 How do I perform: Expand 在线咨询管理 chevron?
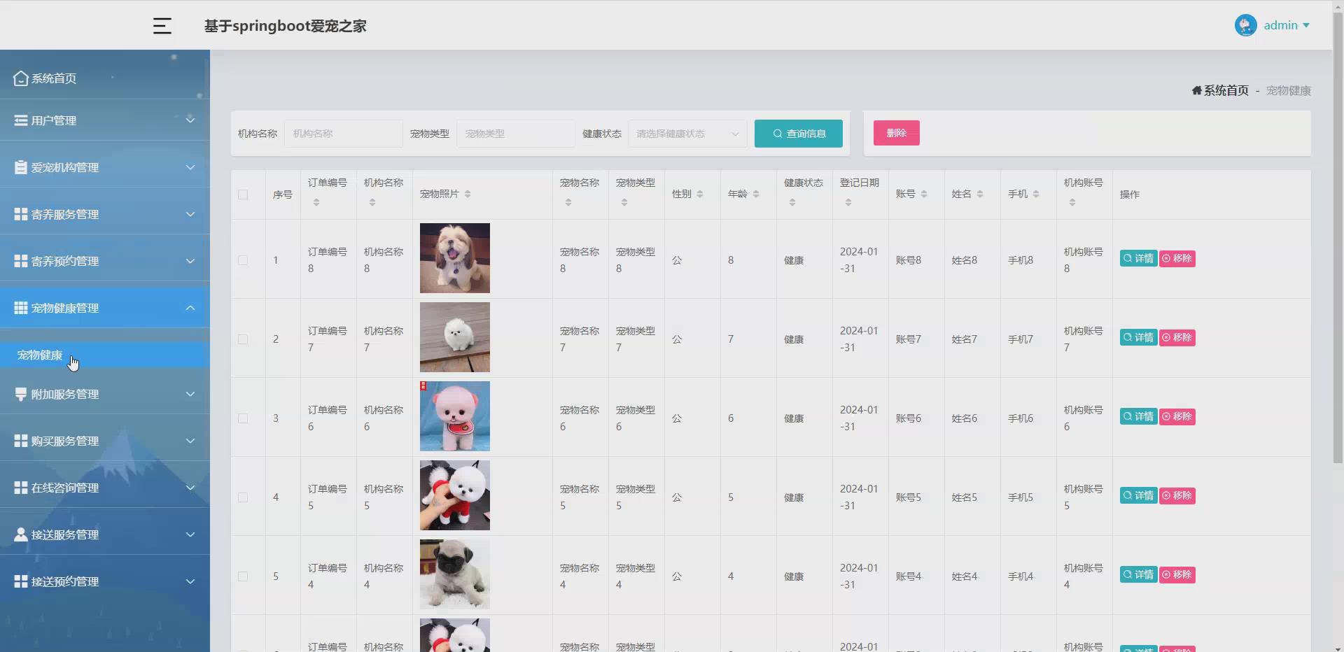(x=190, y=488)
